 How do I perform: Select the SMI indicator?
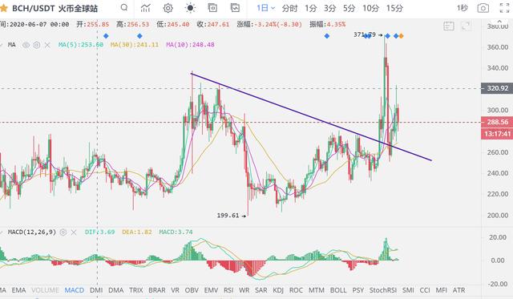408,290
